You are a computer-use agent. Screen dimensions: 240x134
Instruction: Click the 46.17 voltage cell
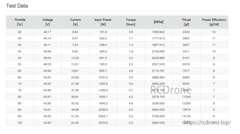click(x=47, y=32)
